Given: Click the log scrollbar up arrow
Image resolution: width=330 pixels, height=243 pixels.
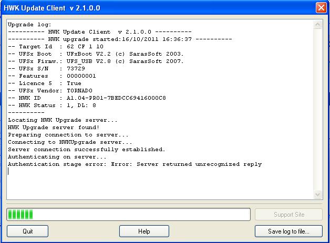Looking at the screenshot, I should [317, 24].
